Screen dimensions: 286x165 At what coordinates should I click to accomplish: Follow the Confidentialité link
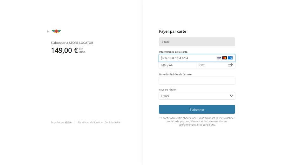[x=112, y=122]
